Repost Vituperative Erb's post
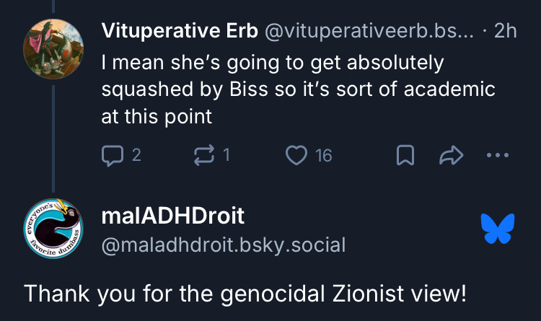The width and height of the screenshot is (541, 321). point(206,154)
